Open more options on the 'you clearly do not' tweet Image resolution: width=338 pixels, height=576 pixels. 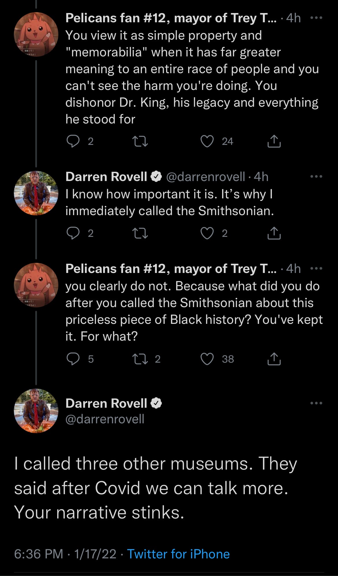tap(316, 269)
